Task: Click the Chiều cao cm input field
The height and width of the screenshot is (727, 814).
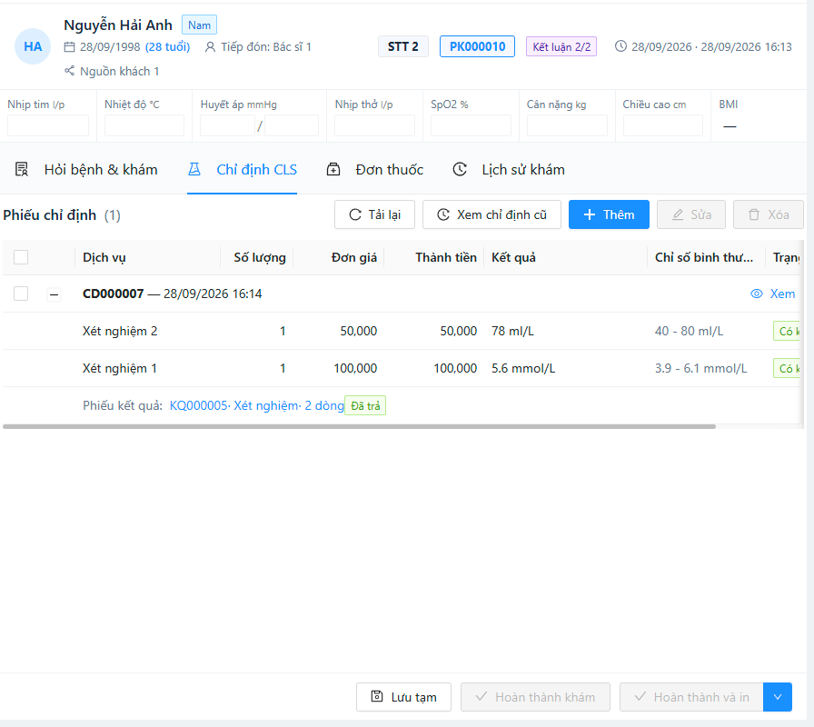Action: (663, 125)
